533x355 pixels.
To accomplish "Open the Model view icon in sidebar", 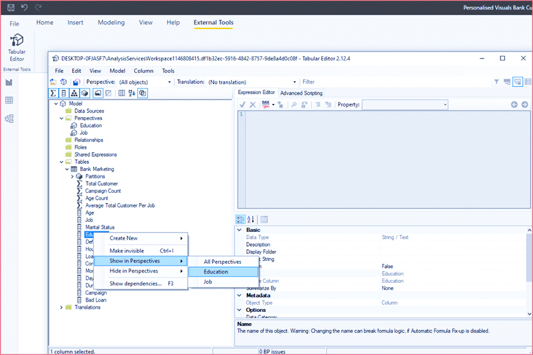I will pos(9,118).
